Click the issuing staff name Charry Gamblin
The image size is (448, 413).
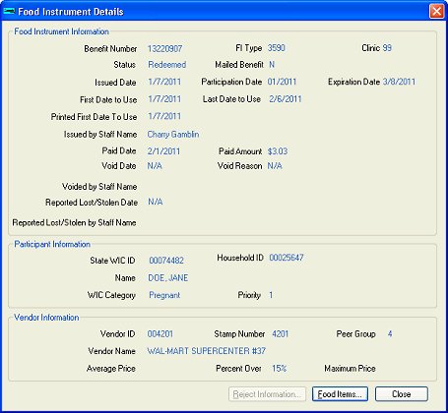(173, 134)
